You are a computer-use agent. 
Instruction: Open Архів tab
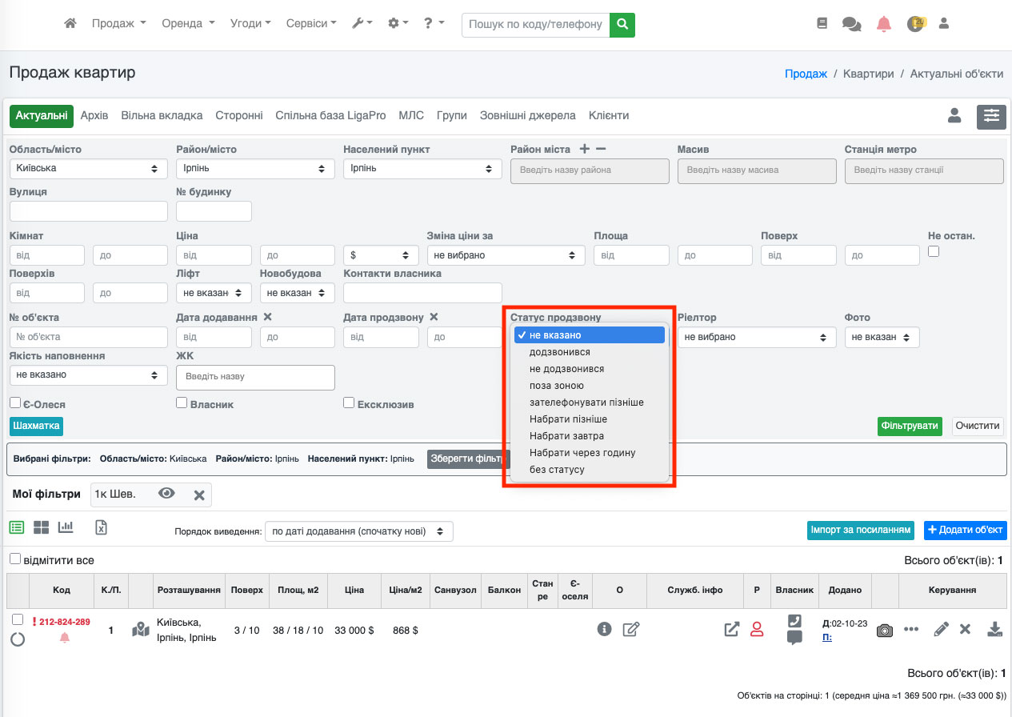point(94,116)
